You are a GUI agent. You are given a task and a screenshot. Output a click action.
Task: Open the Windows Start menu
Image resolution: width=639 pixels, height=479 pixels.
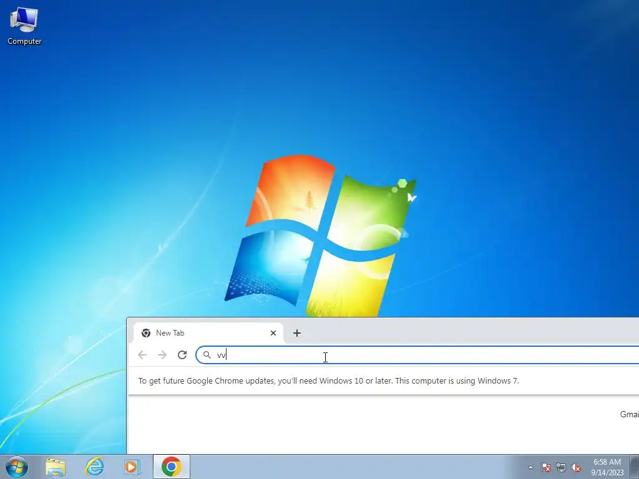(x=17, y=467)
